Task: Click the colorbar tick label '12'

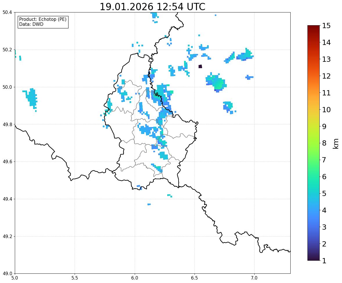Action: [326, 76]
